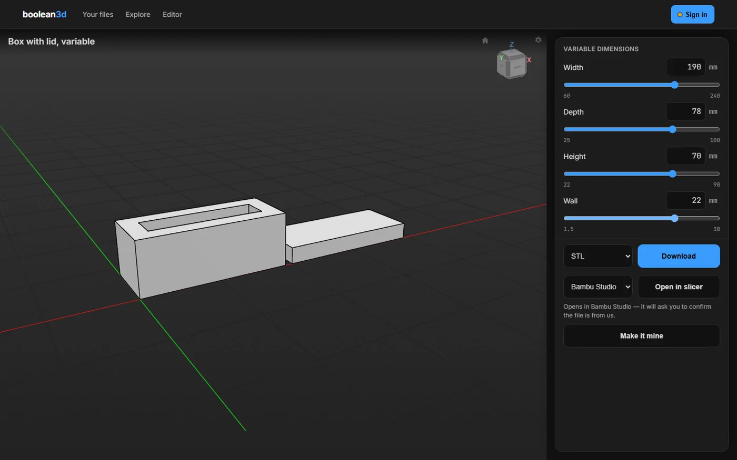737x460 pixels.
Task: Click the Height maximum value 90
Action: [x=716, y=185]
